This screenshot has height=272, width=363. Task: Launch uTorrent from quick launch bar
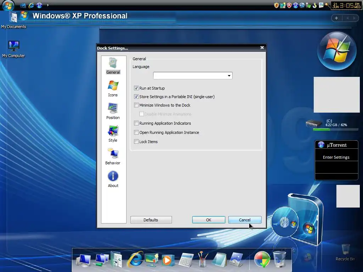point(39,5)
